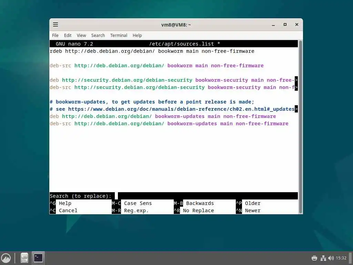Click the terminal vertical scrollbar
The width and height of the screenshot is (353, 265).
click(300, 127)
